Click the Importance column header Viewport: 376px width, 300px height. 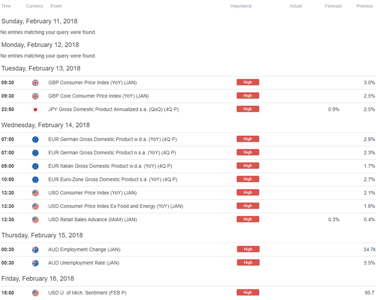241,6
